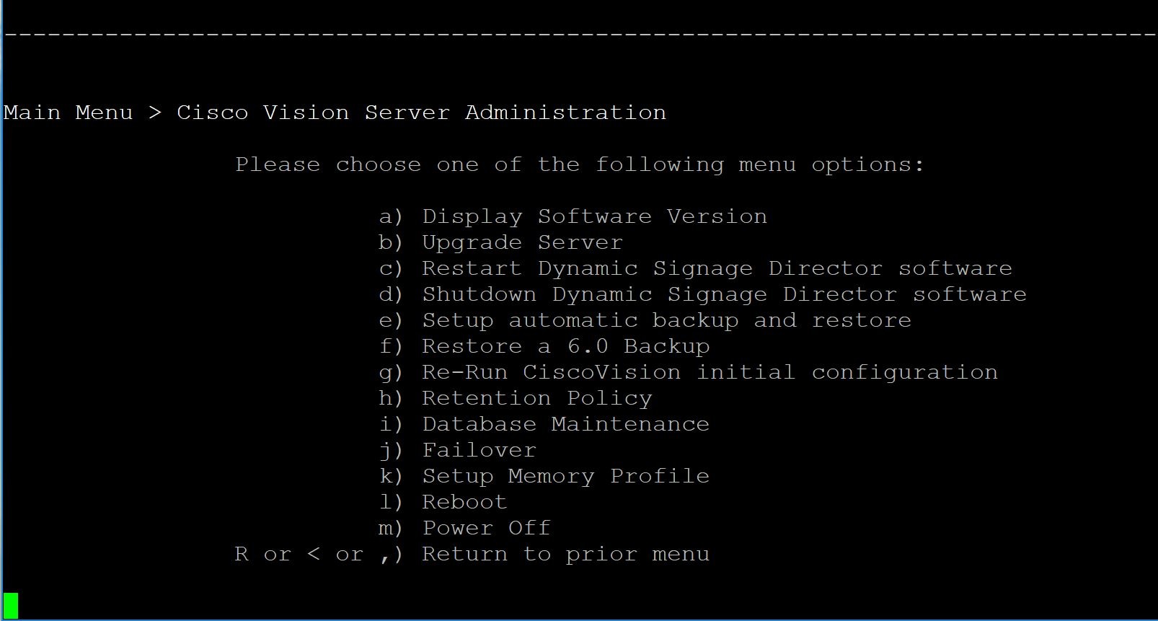The image size is (1158, 621).
Task: Select 'Setup Memory Profile' option
Action: [544, 476]
